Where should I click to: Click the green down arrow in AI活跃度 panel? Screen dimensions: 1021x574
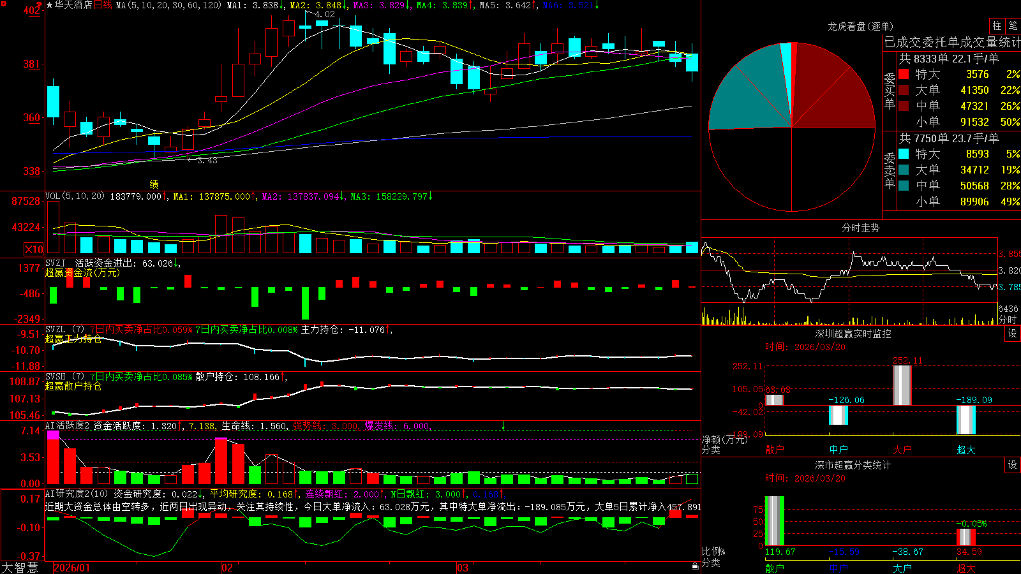click(503, 425)
